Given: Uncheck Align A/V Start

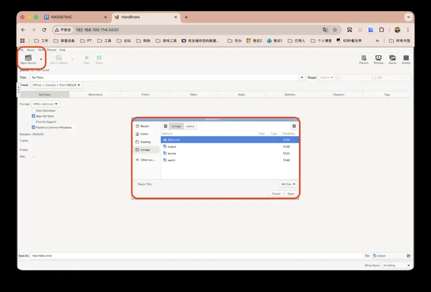Looking at the screenshot, I should 34,116.
